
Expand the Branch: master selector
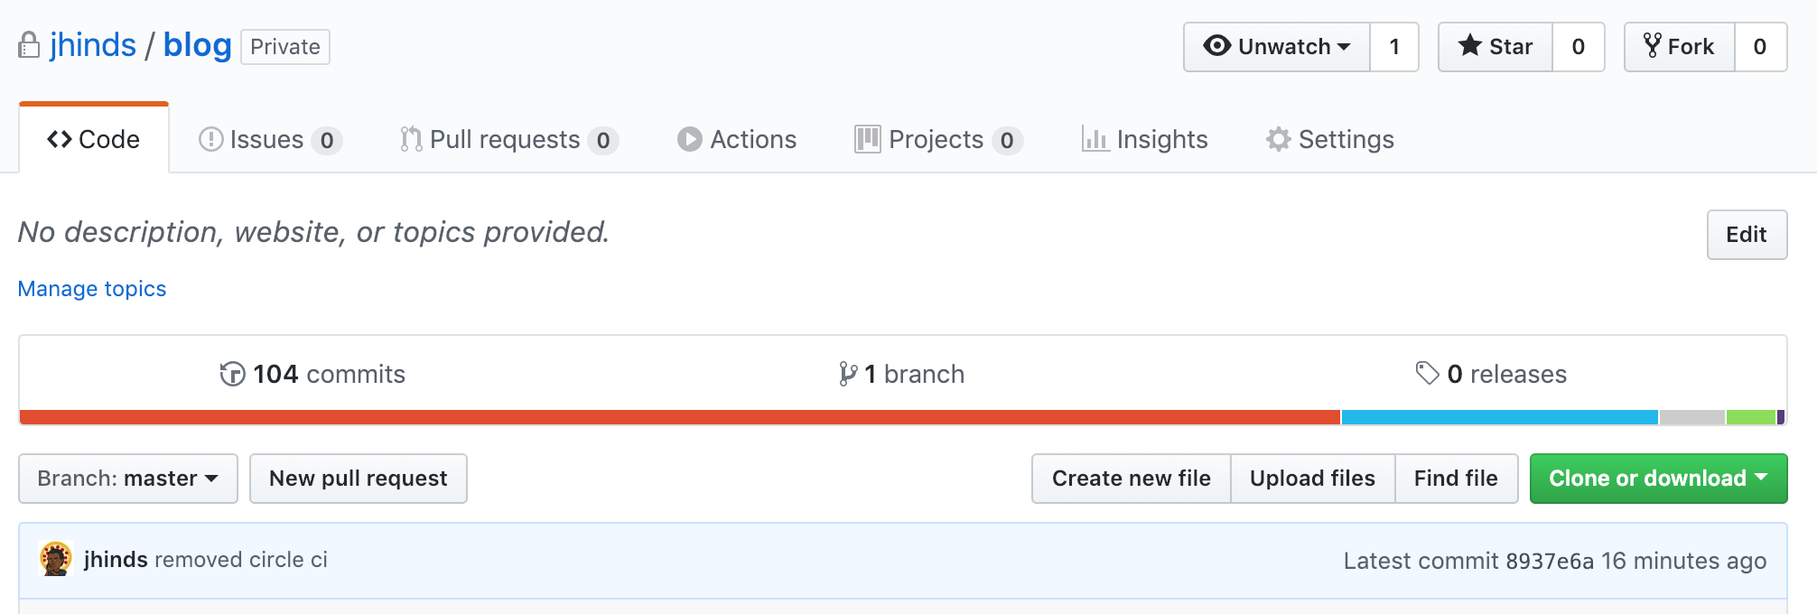tap(128, 479)
